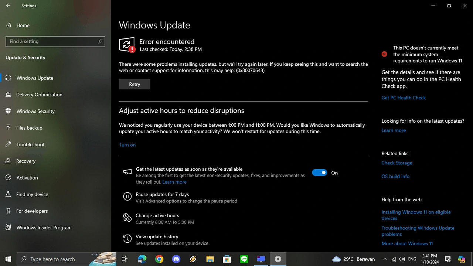
Task: Close the Settings window
Action: point(465,6)
